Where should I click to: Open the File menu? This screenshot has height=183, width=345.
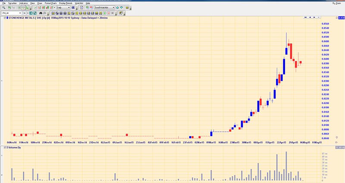click(4, 3)
